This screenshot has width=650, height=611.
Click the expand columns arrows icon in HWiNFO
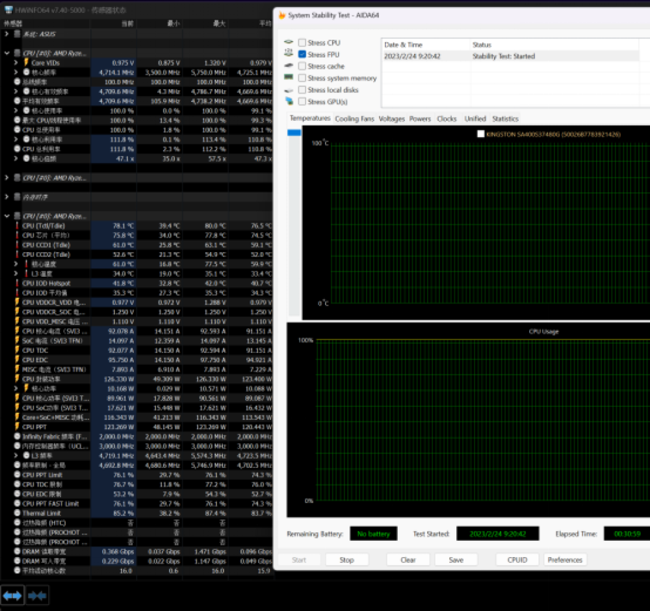[x=12, y=595]
